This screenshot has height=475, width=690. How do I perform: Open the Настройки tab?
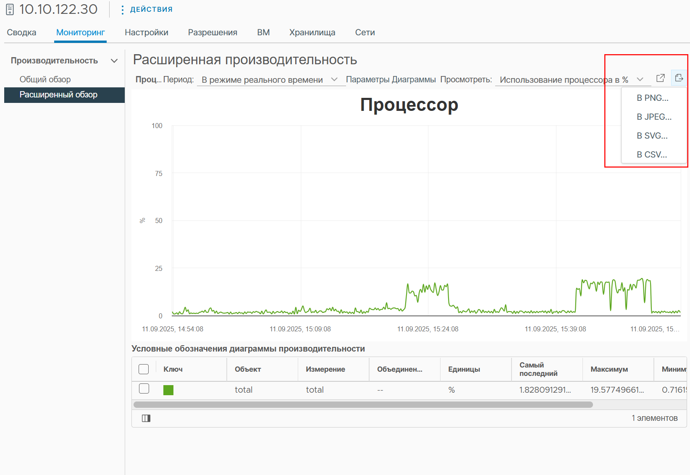click(147, 32)
